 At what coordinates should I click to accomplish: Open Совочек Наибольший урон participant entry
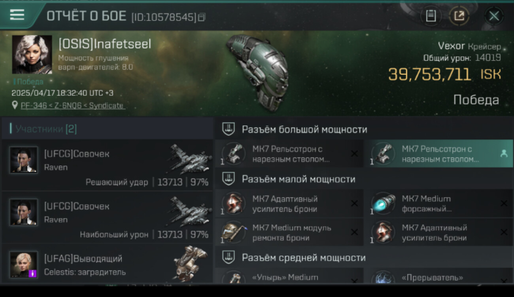click(107, 217)
